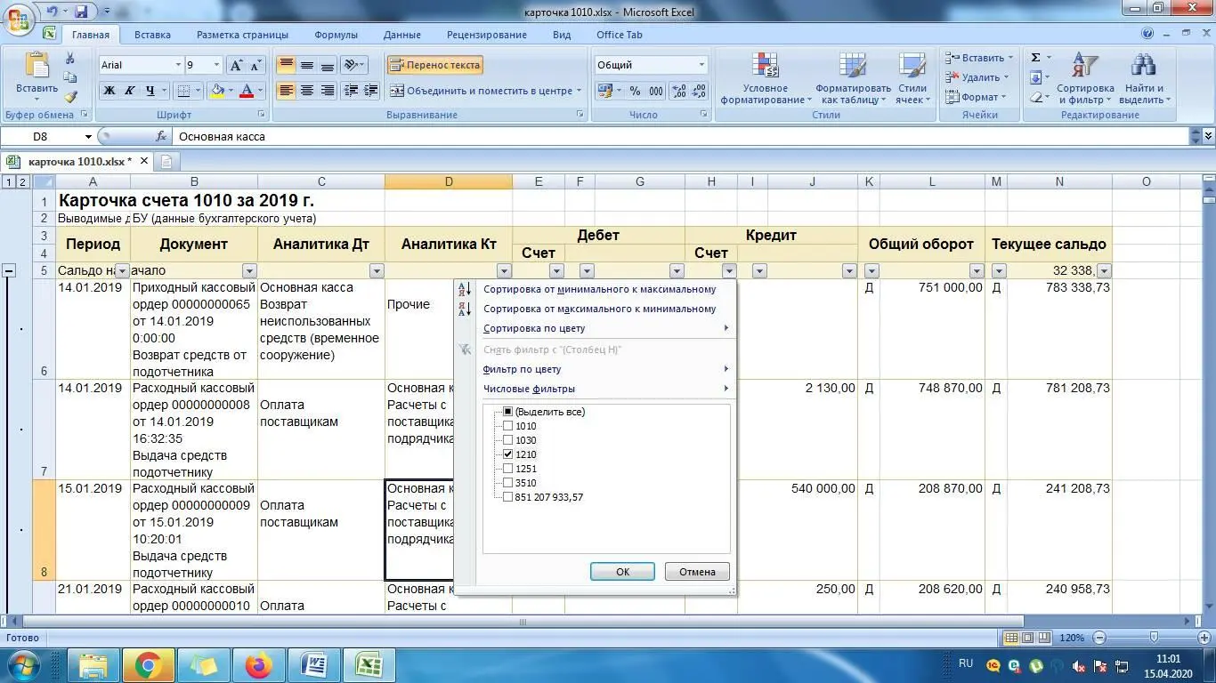Click the Format Painter brush icon
1216x683 pixels.
tap(70, 96)
